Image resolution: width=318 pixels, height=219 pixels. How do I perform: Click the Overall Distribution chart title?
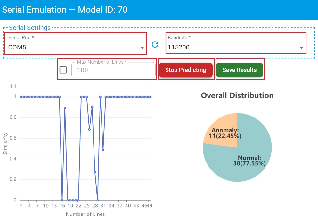[237, 95]
